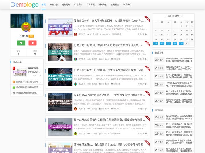Open hot article 库斯途USB接口充电指南
The width and height of the screenshot is (205, 153).
click(x=28, y=82)
